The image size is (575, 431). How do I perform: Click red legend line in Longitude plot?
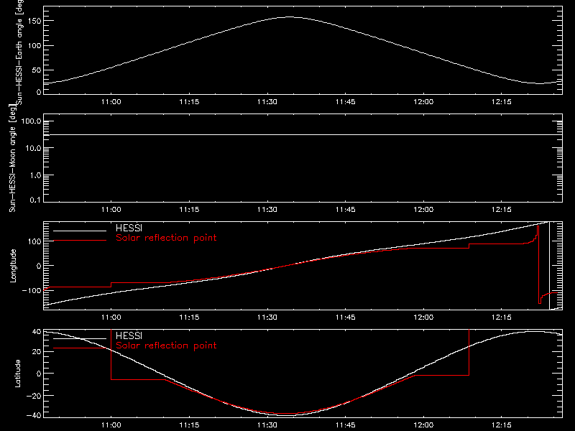pyautogui.click(x=80, y=241)
